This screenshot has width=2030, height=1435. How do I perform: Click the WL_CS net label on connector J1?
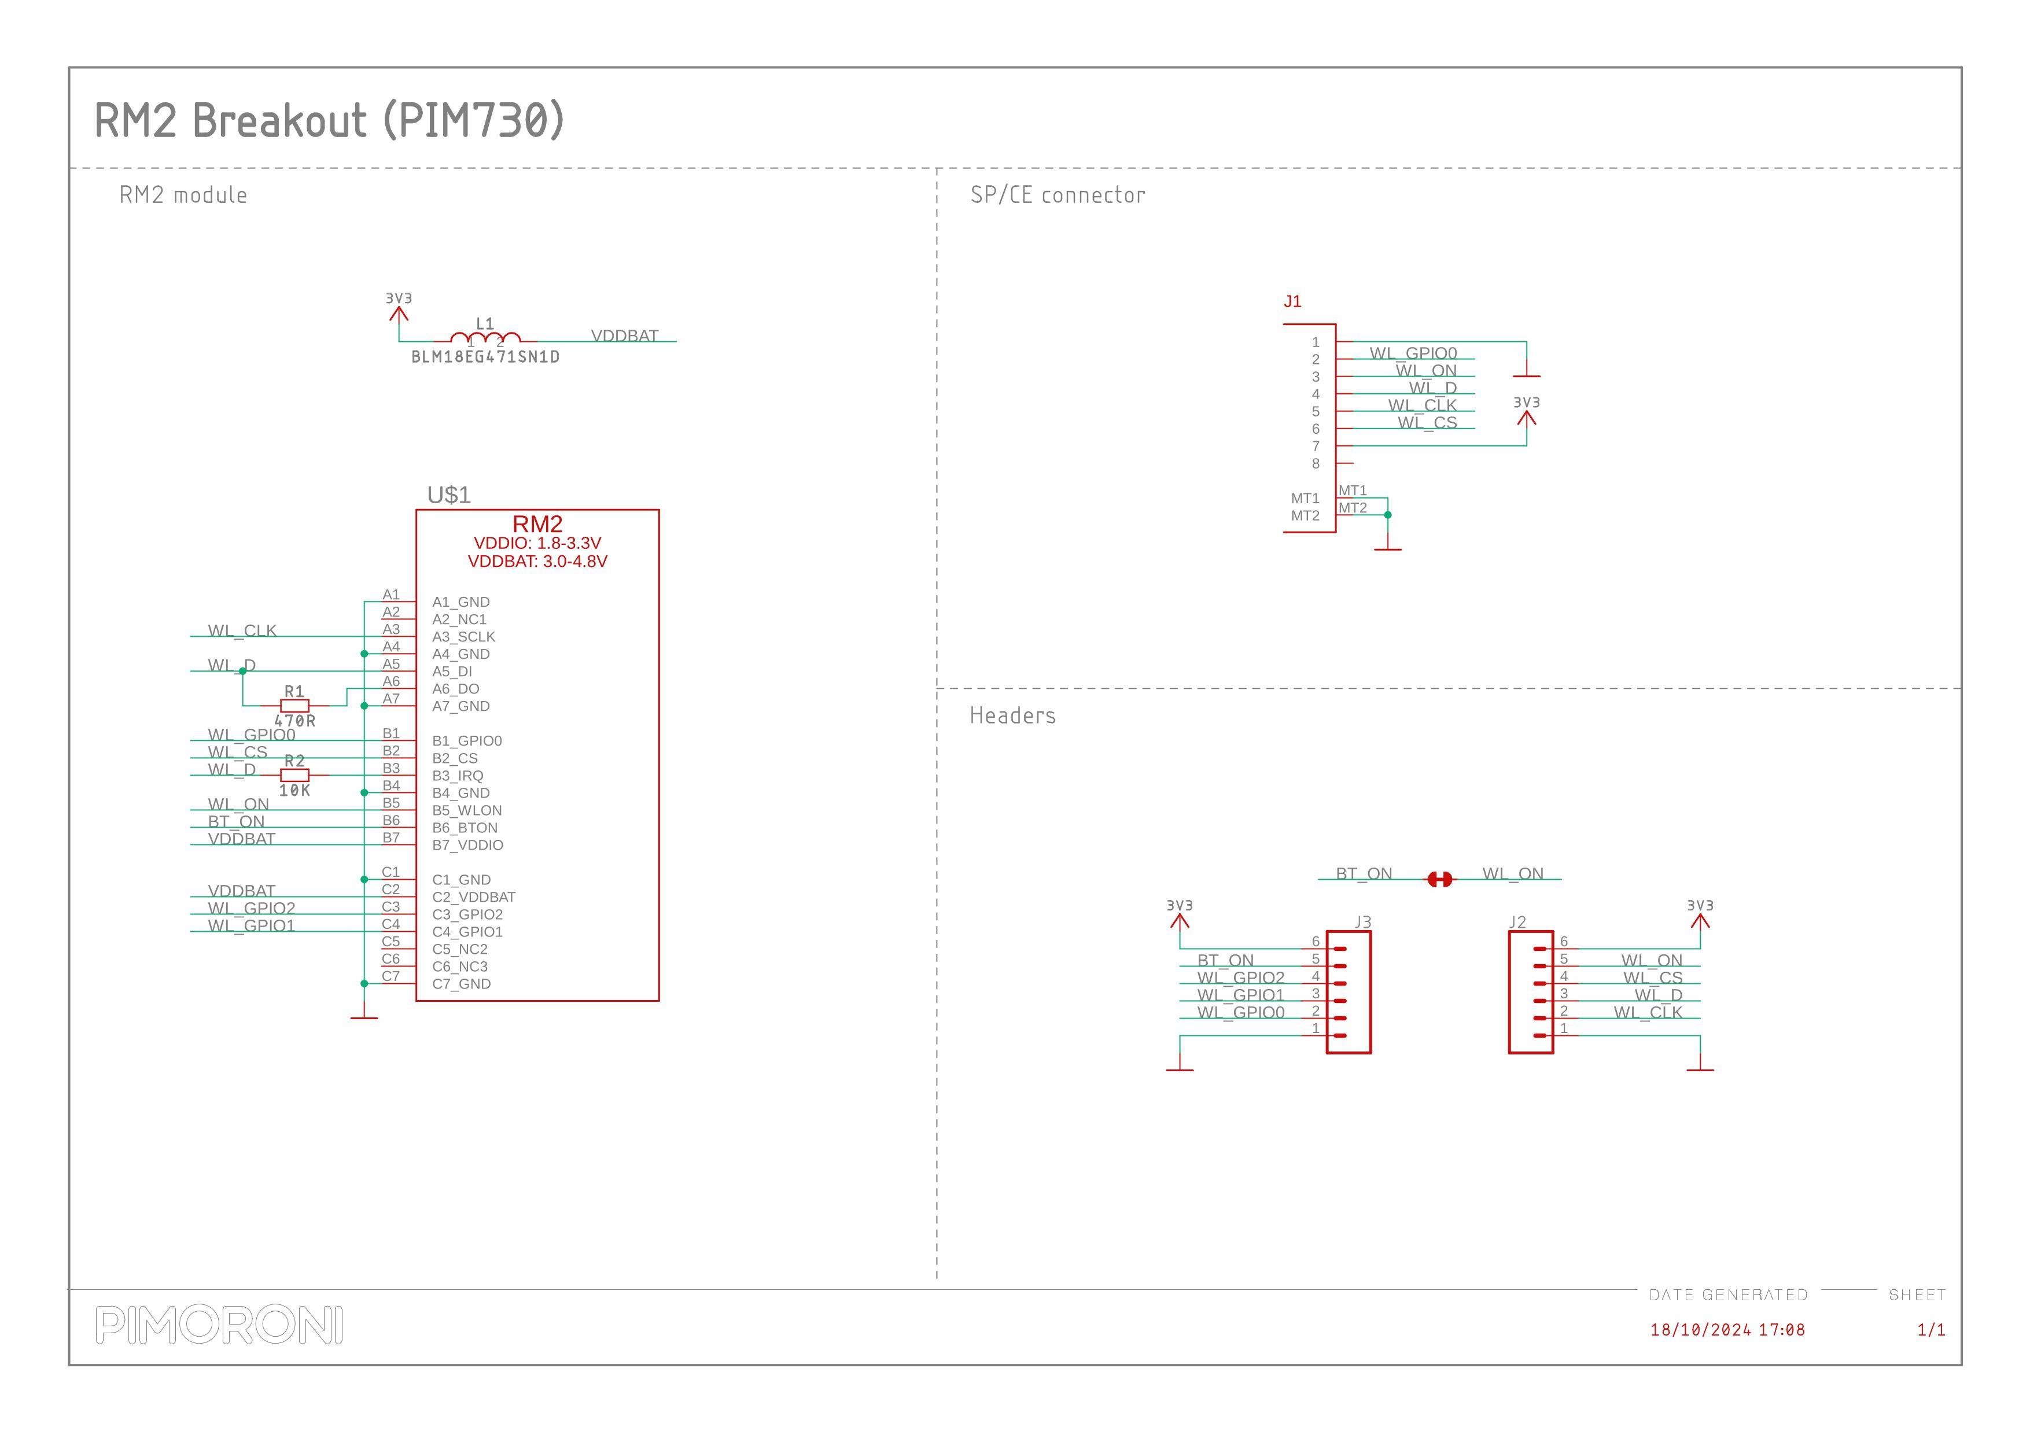[x=1427, y=423]
